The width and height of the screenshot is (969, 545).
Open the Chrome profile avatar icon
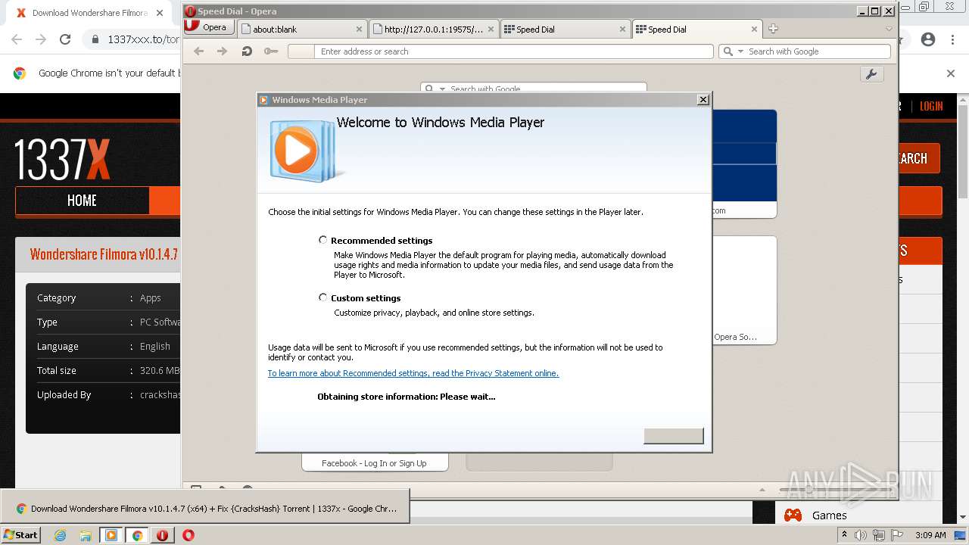(x=928, y=39)
